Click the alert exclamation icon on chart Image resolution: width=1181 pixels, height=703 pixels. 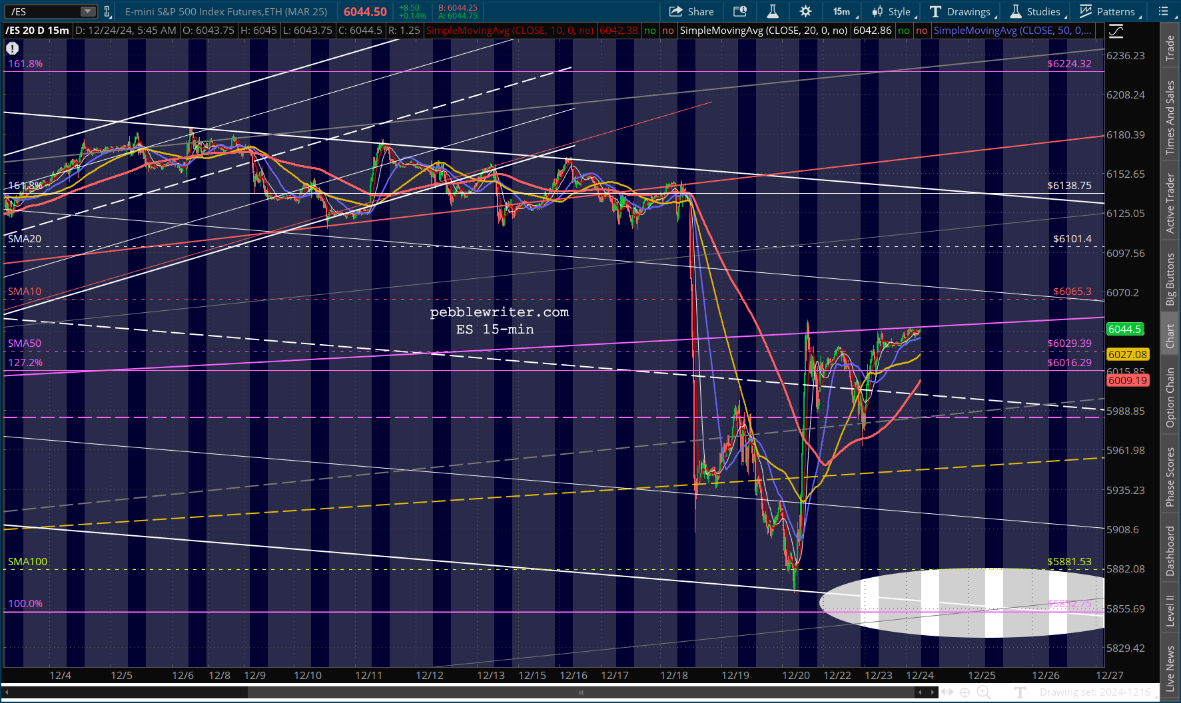click(12, 48)
